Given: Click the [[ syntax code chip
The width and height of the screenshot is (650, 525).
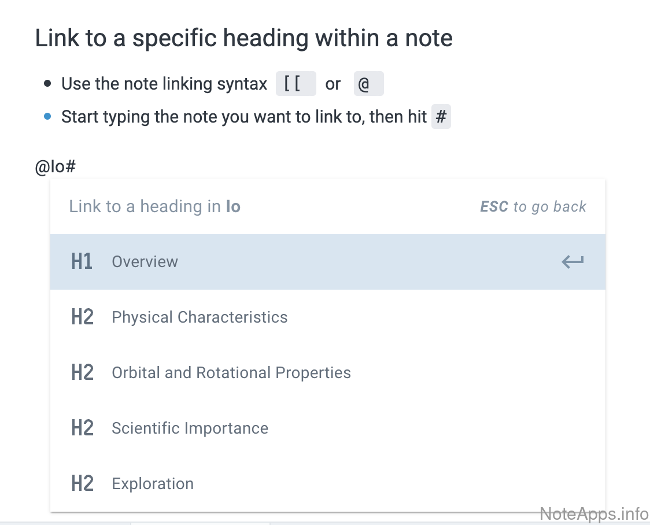Looking at the screenshot, I should (296, 84).
